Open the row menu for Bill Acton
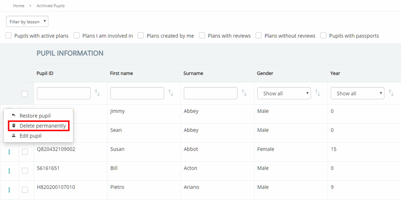The height and width of the screenshot is (200, 401). coord(9,171)
